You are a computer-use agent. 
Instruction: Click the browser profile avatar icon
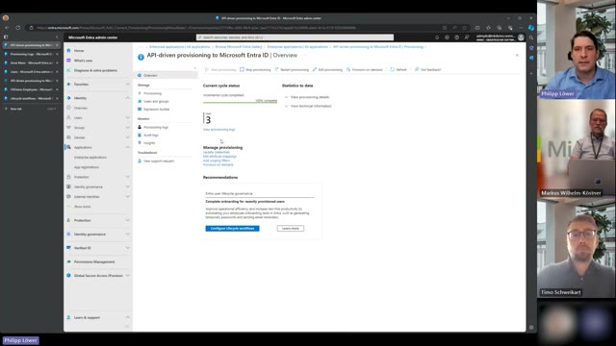(6, 18)
